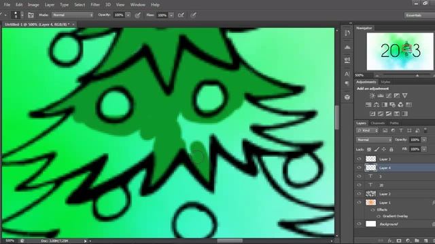Hide the Background layer eye

tap(360, 224)
